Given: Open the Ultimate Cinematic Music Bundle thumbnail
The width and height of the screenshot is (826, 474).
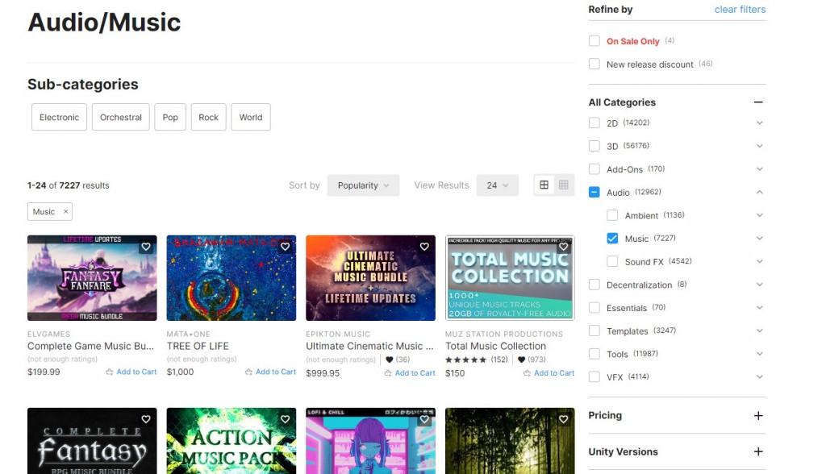Looking at the screenshot, I should [371, 278].
